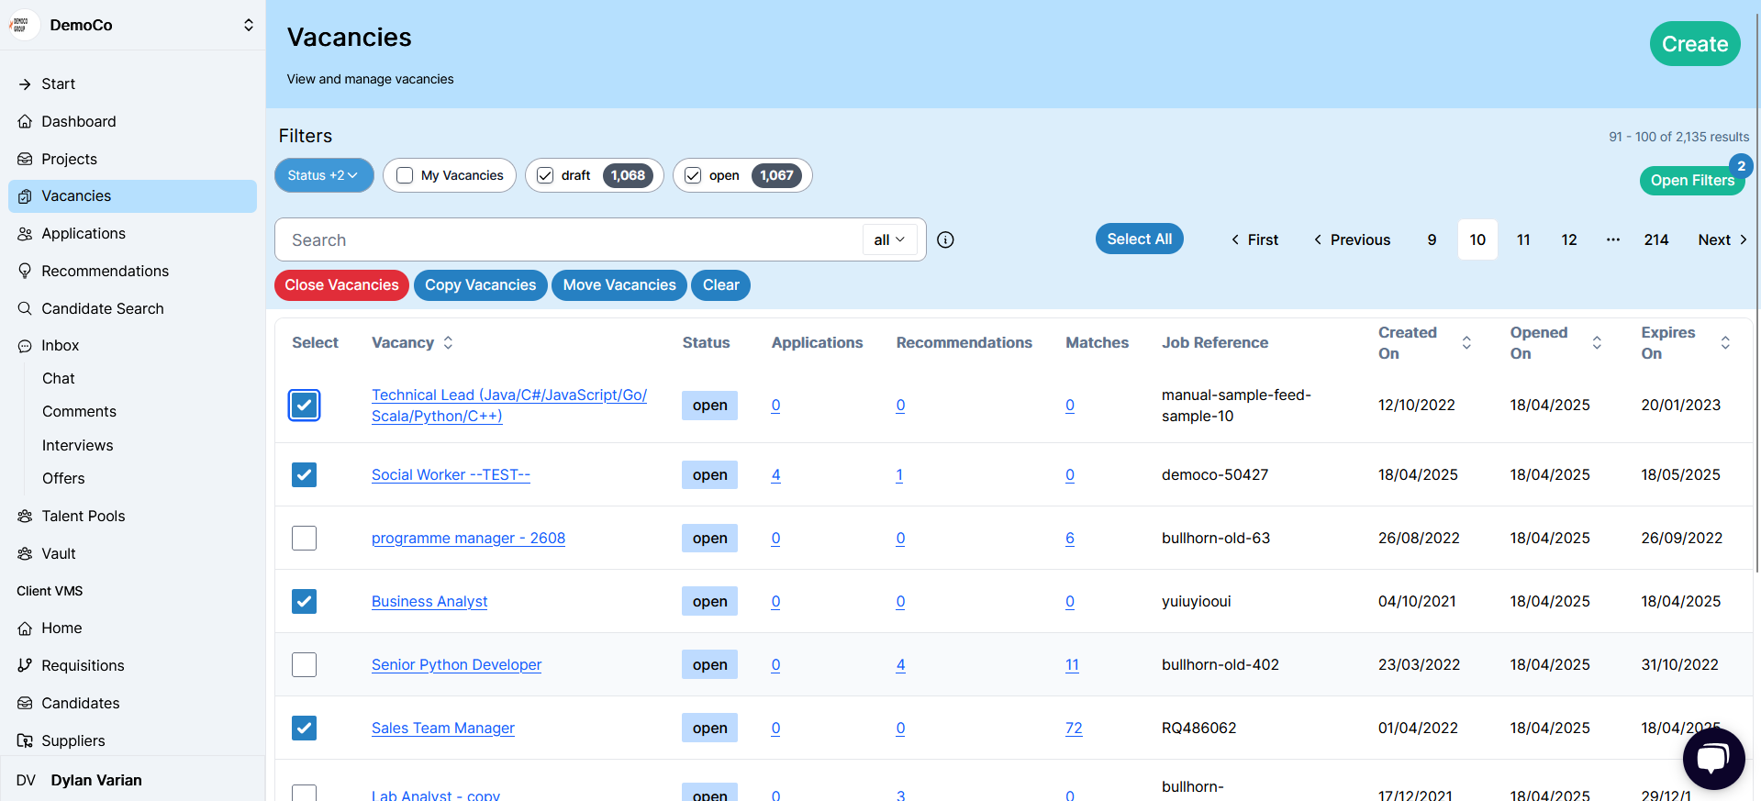Click the Clear selection button
This screenshot has width=1761, height=801.
coord(720,284)
